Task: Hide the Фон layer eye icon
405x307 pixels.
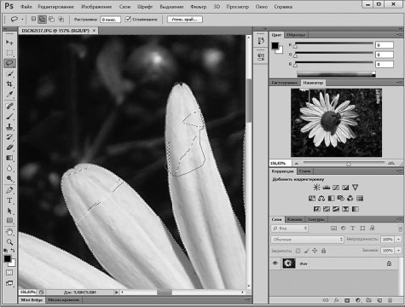Action: pyautogui.click(x=275, y=264)
